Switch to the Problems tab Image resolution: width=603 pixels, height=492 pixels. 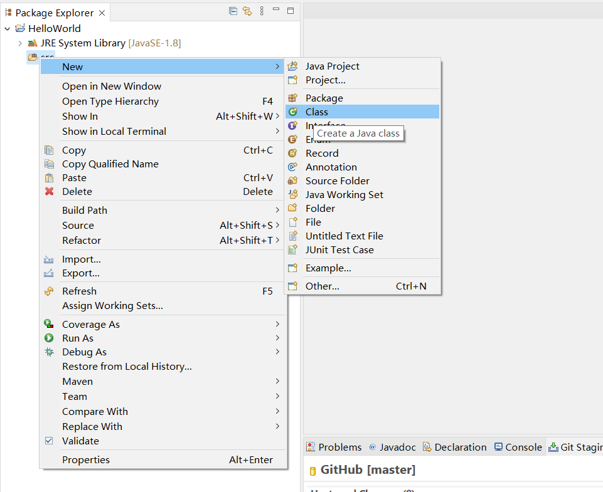(x=334, y=447)
